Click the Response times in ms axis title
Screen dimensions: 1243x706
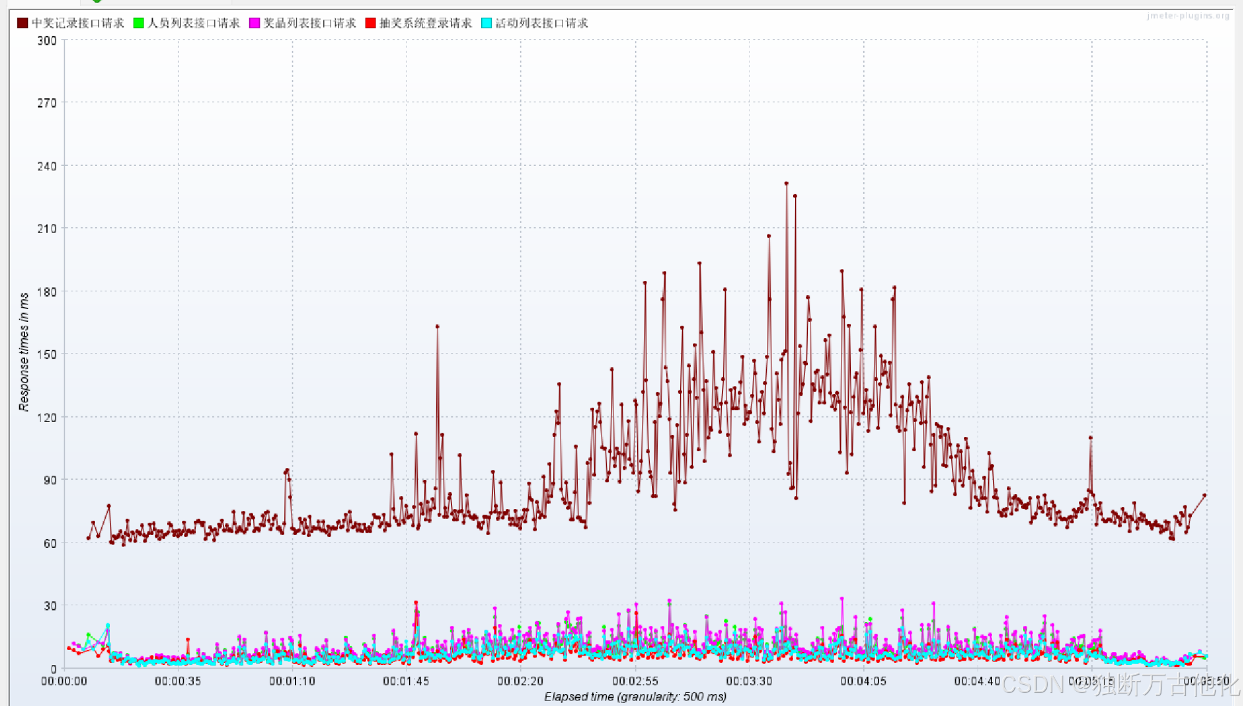[24, 352]
